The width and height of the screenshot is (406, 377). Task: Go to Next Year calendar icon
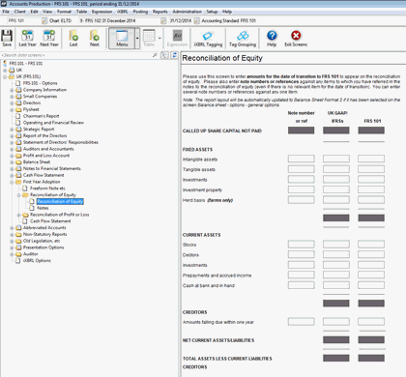point(49,39)
